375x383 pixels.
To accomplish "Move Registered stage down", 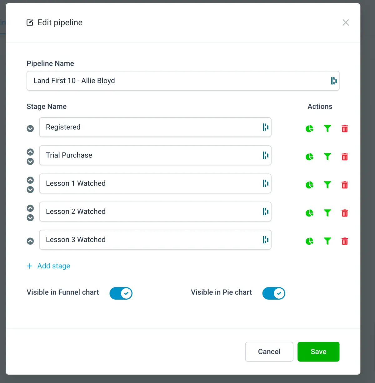I will (30, 129).
